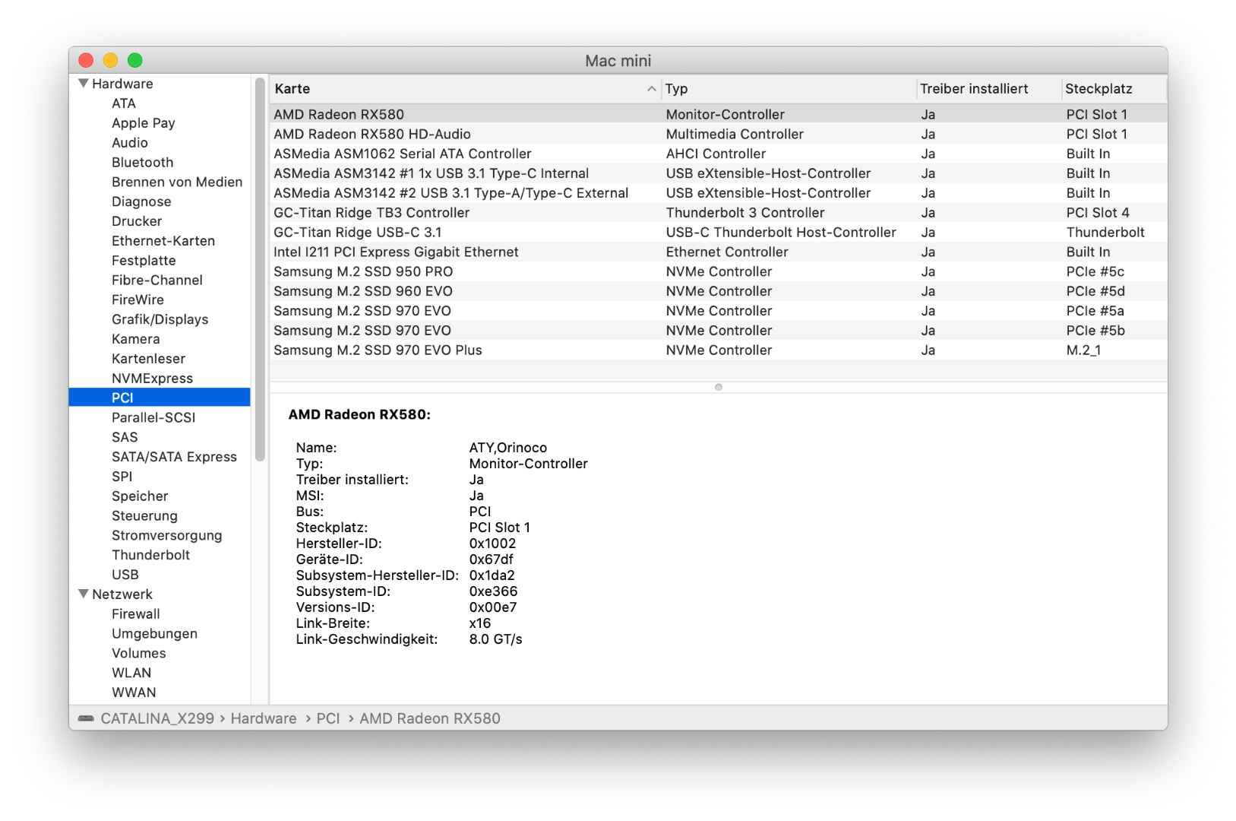Select Intel I211 Gigabit Ethernet row
Viewport: 1236px width, 821px height.
click(718, 252)
